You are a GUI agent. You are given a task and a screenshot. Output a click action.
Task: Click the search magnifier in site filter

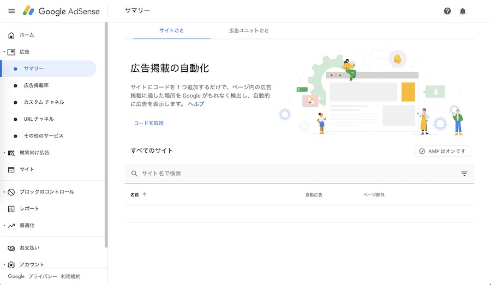pyautogui.click(x=134, y=174)
